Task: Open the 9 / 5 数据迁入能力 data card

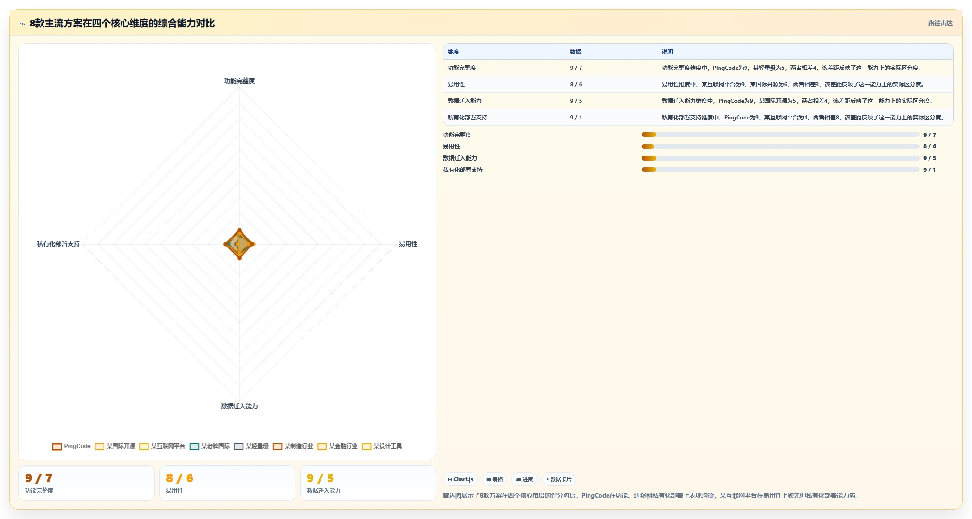Action: 368,483
